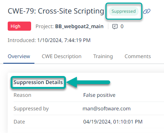The height and width of the screenshot is (133, 164).
Task: Click the Date row label
Action: pyautogui.click(x=19, y=122)
